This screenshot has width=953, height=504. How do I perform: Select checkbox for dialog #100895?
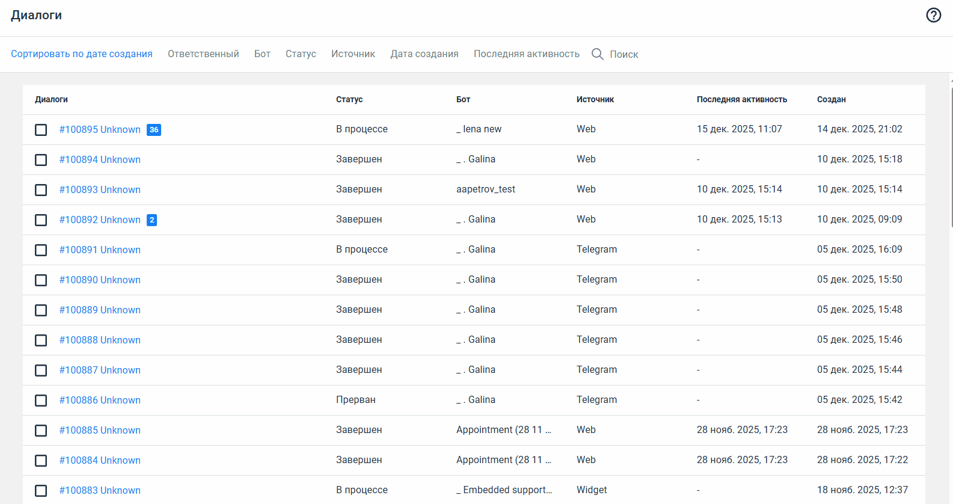click(x=41, y=130)
